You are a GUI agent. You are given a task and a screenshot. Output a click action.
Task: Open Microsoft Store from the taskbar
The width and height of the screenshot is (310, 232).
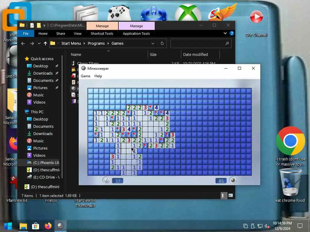[x=36, y=226]
